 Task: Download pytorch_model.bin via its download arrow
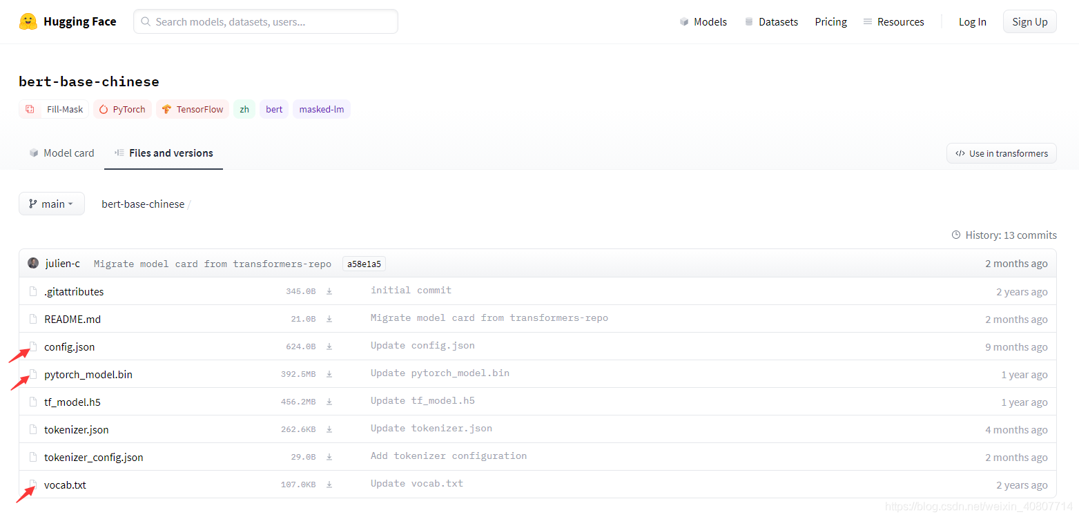(329, 374)
